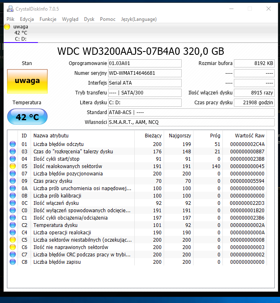The width and height of the screenshot is (280, 303).
Task: Select the Liczba operacji realokacji row name
Action: coord(62,233)
